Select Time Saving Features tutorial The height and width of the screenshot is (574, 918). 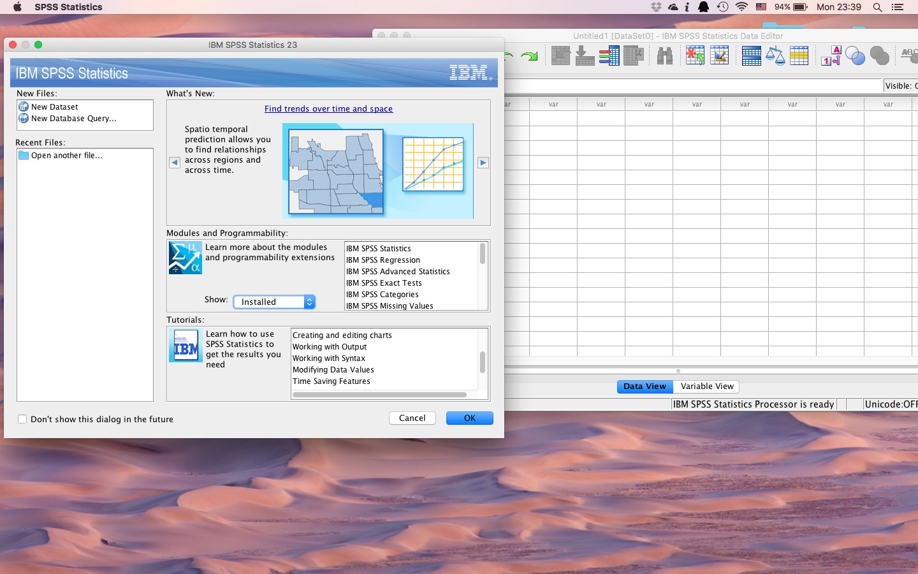coord(331,381)
